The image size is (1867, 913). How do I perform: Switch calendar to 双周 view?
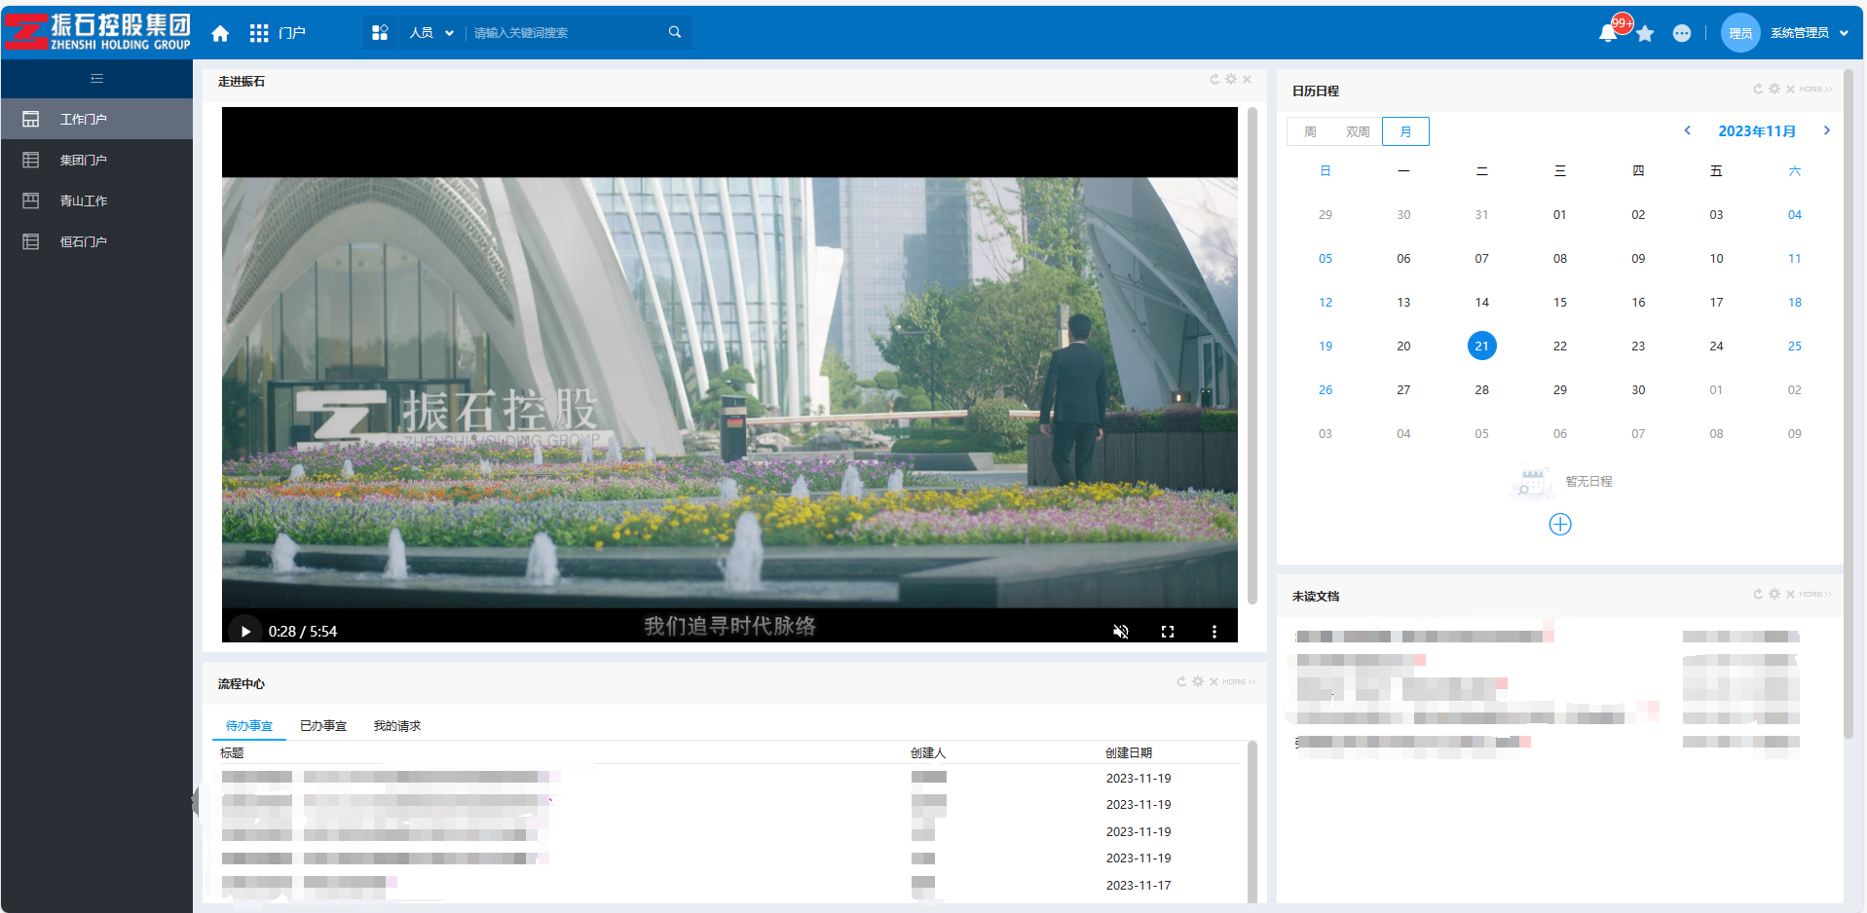point(1358,131)
